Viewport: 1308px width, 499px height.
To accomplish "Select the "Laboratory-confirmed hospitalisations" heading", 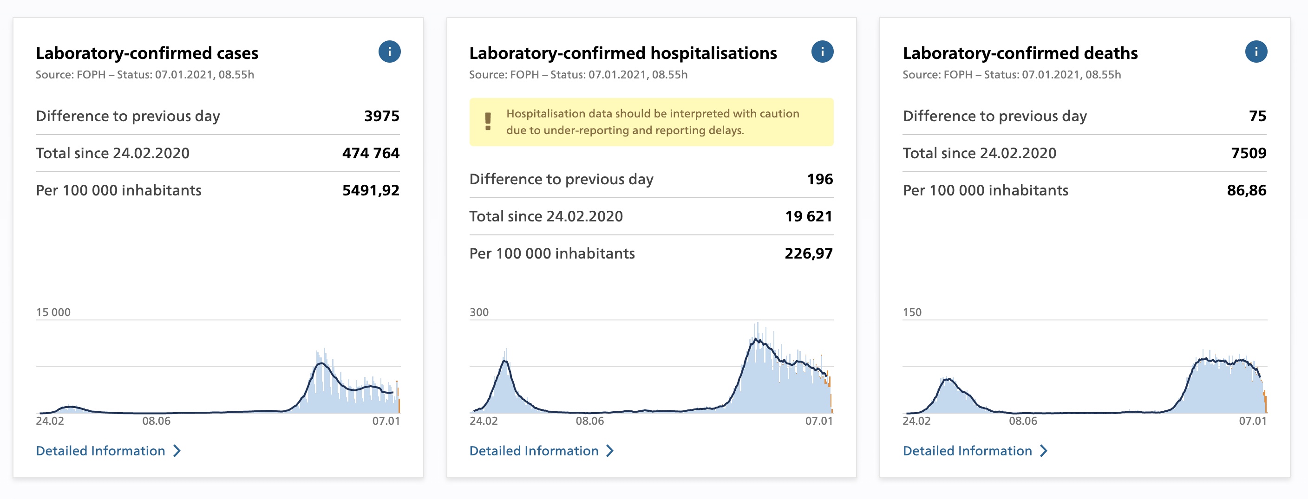I will point(622,53).
